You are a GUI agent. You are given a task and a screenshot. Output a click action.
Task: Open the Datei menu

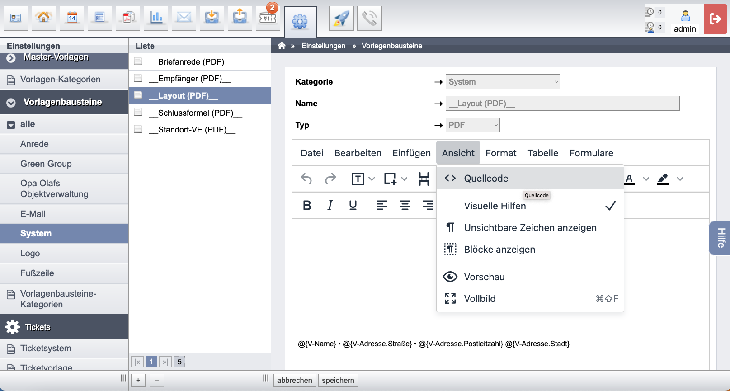click(312, 153)
